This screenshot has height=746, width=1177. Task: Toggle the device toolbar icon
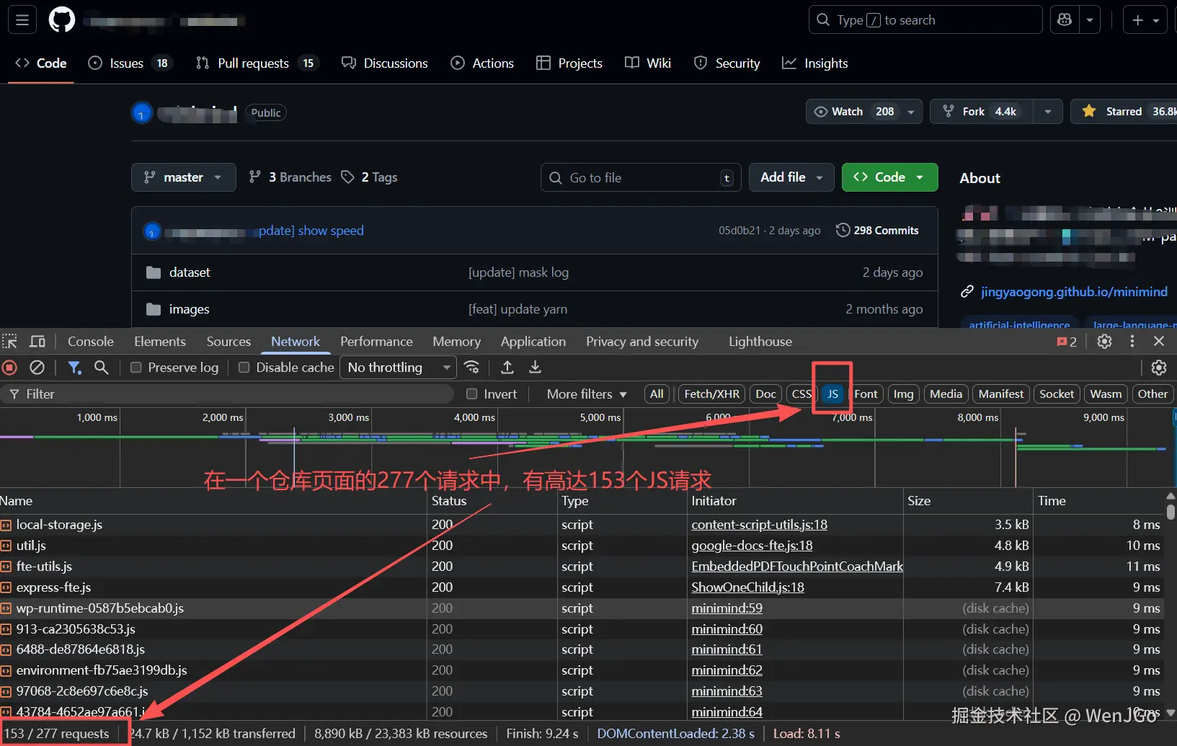[x=37, y=342]
